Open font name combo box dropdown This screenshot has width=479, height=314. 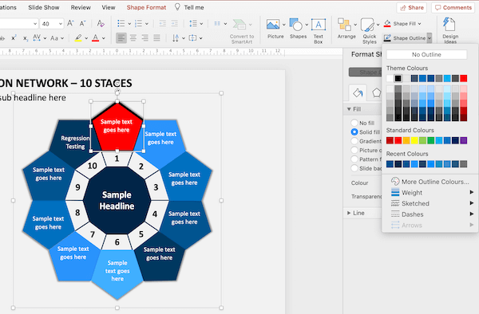(35, 23)
